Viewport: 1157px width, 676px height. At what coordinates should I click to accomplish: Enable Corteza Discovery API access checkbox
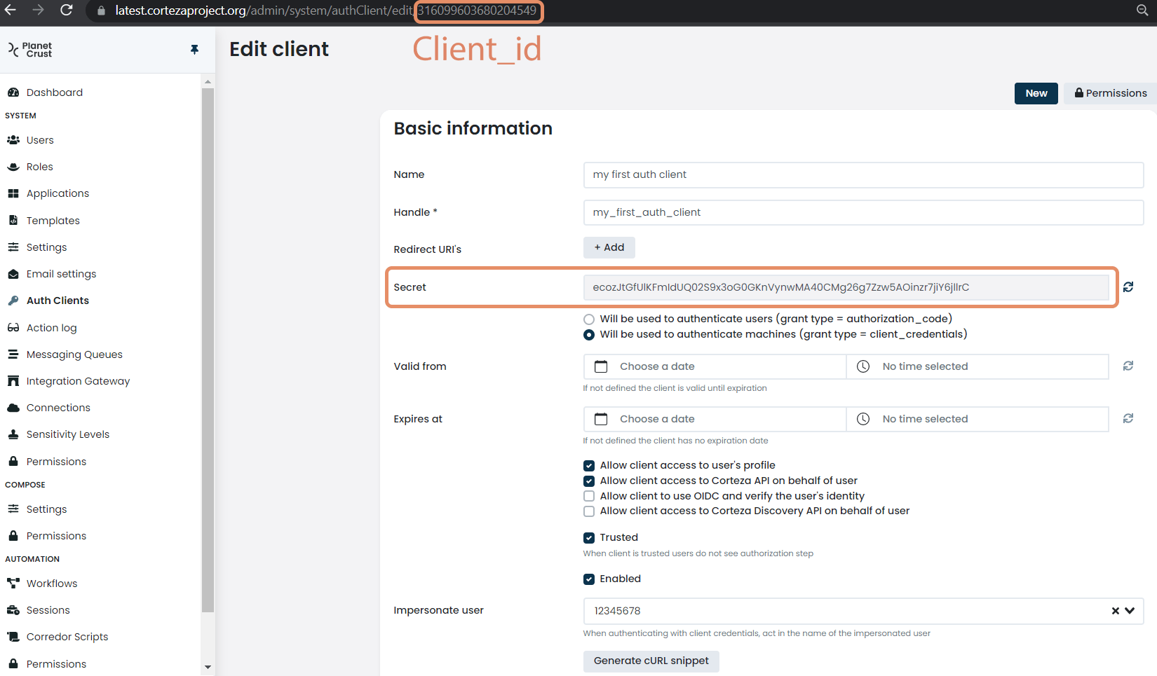point(589,511)
